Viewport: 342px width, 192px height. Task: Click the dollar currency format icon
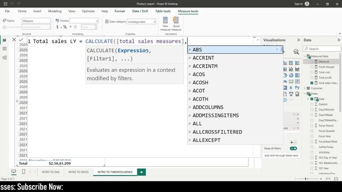coord(57,27)
